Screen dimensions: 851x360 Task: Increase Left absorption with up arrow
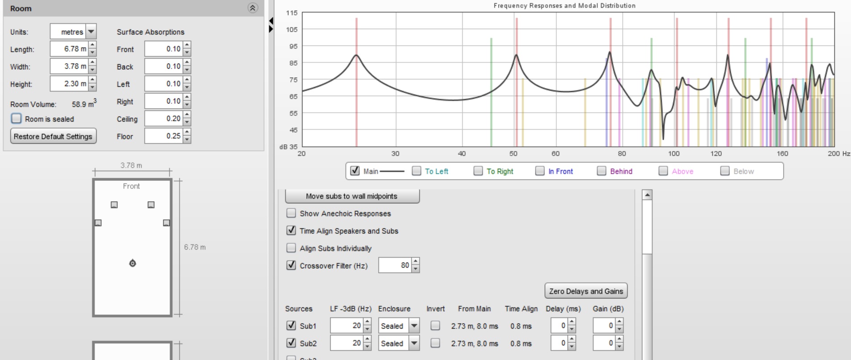187,80
